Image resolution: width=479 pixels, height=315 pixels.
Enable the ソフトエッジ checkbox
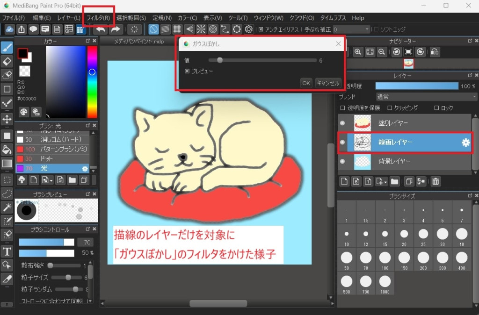click(x=377, y=29)
